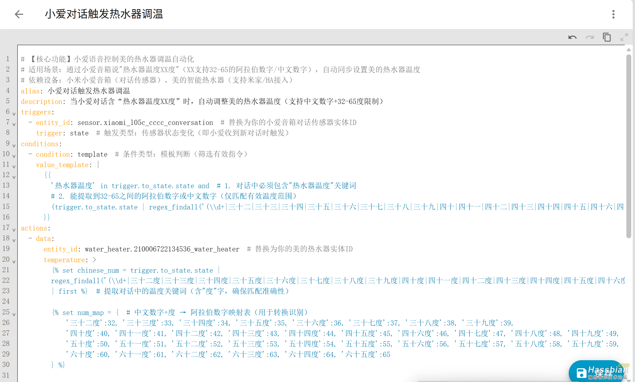Image resolution: width=635 pixels, height=382 pixels.
Task: Navigate back using the arrow icon
Action: pyautogui.click(x=19, y=14)
